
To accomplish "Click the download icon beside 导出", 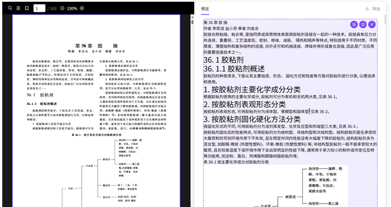I will pyautogui.click(x=367, y=8).
